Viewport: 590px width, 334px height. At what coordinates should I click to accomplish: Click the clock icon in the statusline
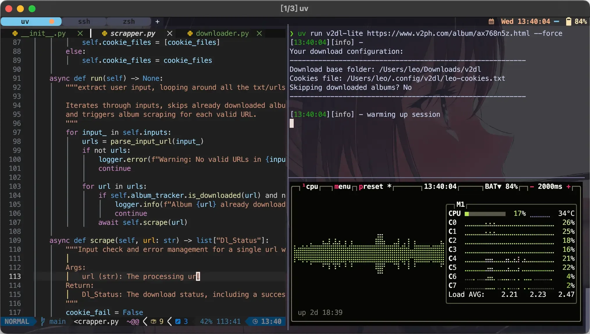(x=255, y=321)
